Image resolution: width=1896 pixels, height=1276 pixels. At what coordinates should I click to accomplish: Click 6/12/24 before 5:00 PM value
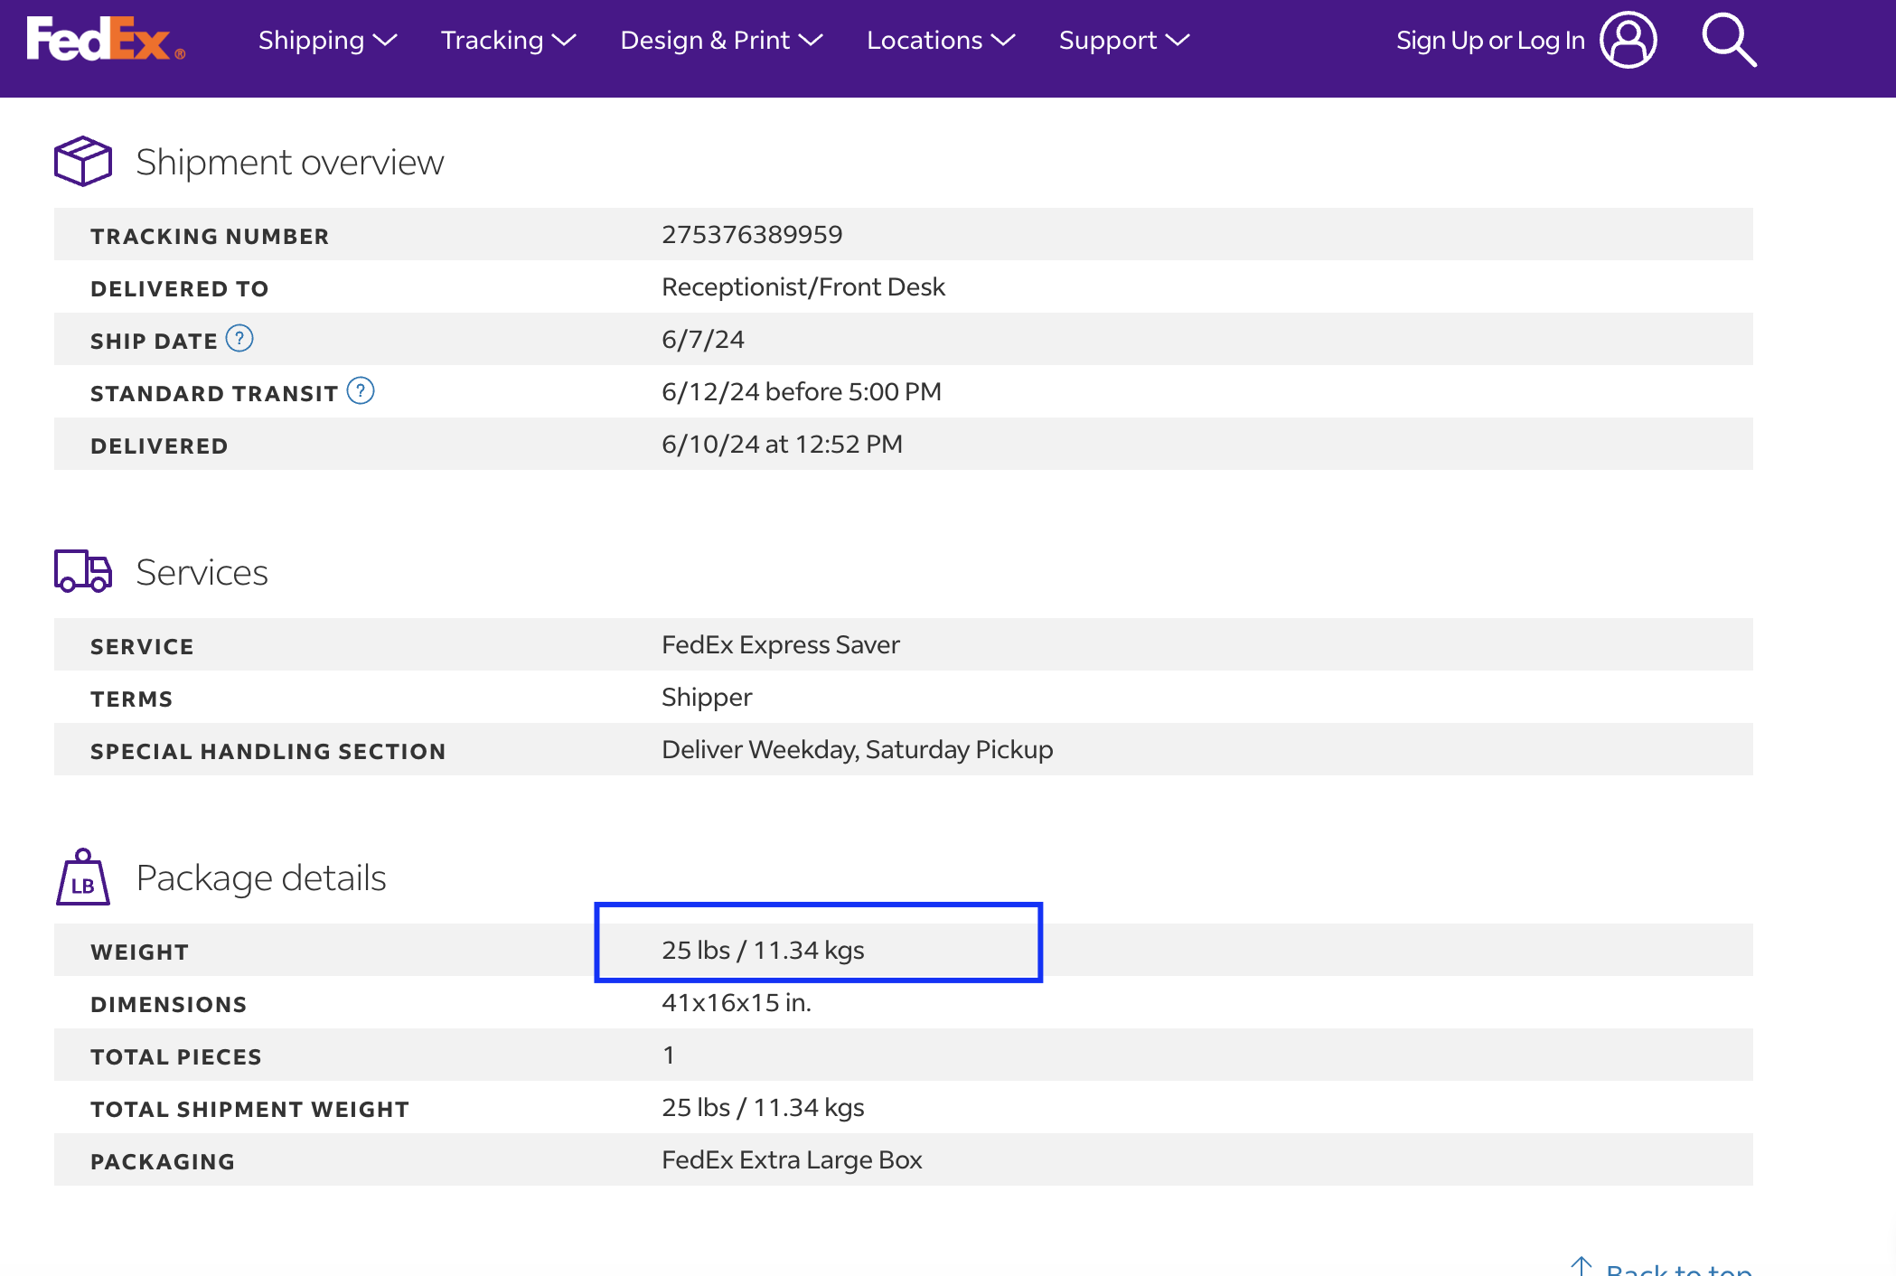(802, 391)
